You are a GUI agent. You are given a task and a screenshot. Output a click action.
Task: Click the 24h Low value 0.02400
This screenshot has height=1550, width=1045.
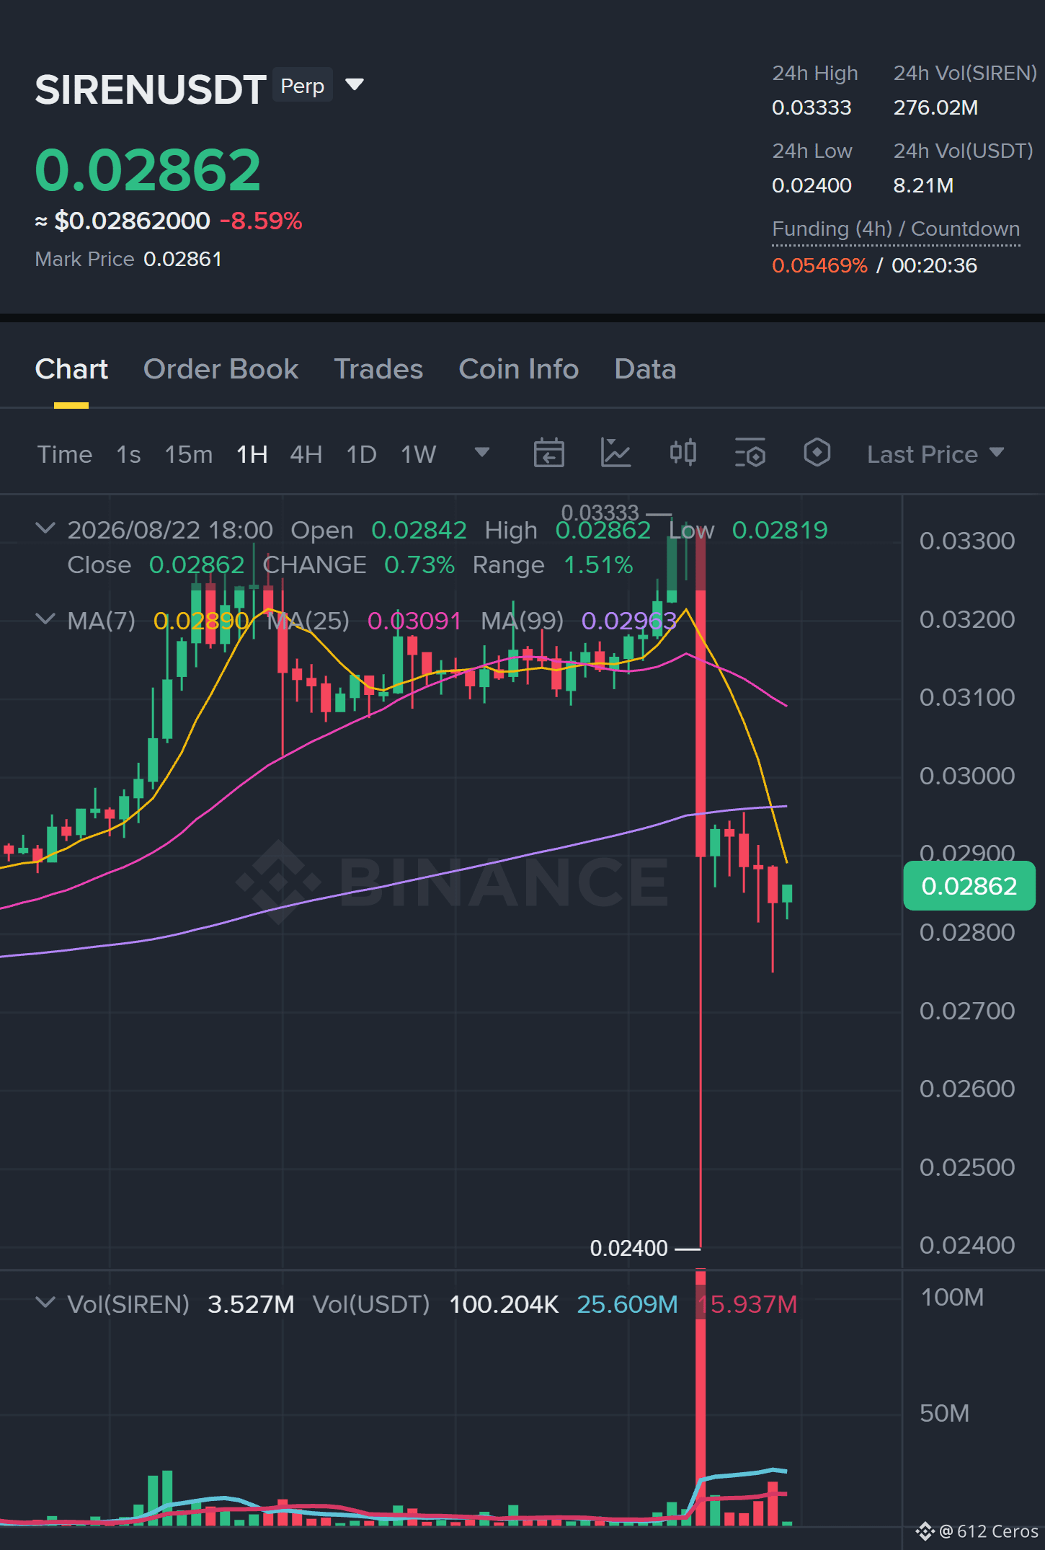click(811, 186)
